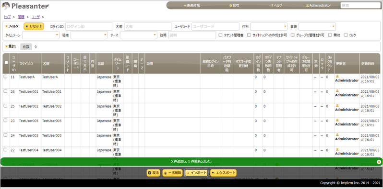Click the 説明 filter field
The height and width of the screenshot is (189, 383).
(192, 35)
